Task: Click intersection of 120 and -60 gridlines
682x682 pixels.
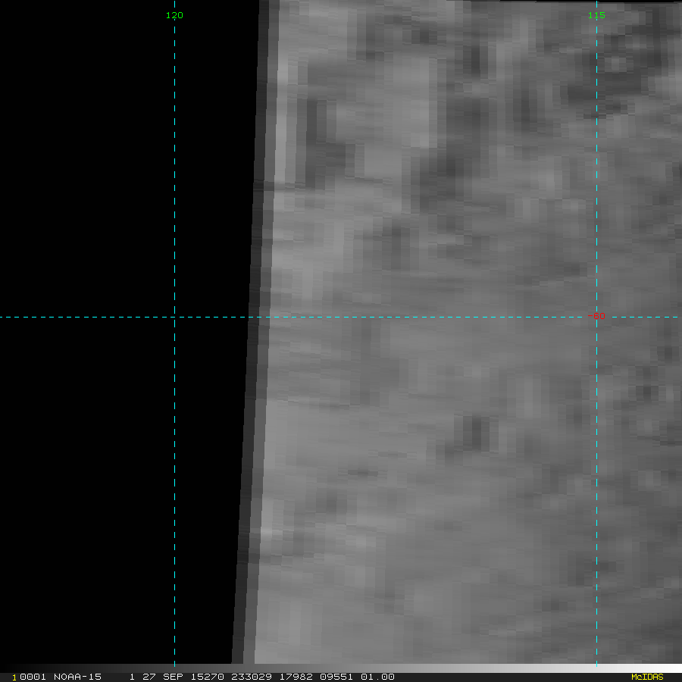Action: (174, 318)
